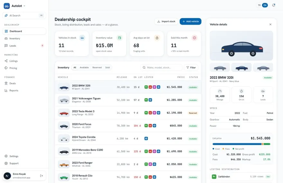Click the orange Fees legend dot
Screen dimensions: 283x183
(223, 149)
